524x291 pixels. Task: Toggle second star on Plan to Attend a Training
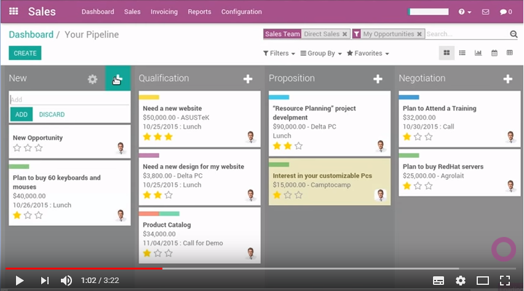[418, 136]
